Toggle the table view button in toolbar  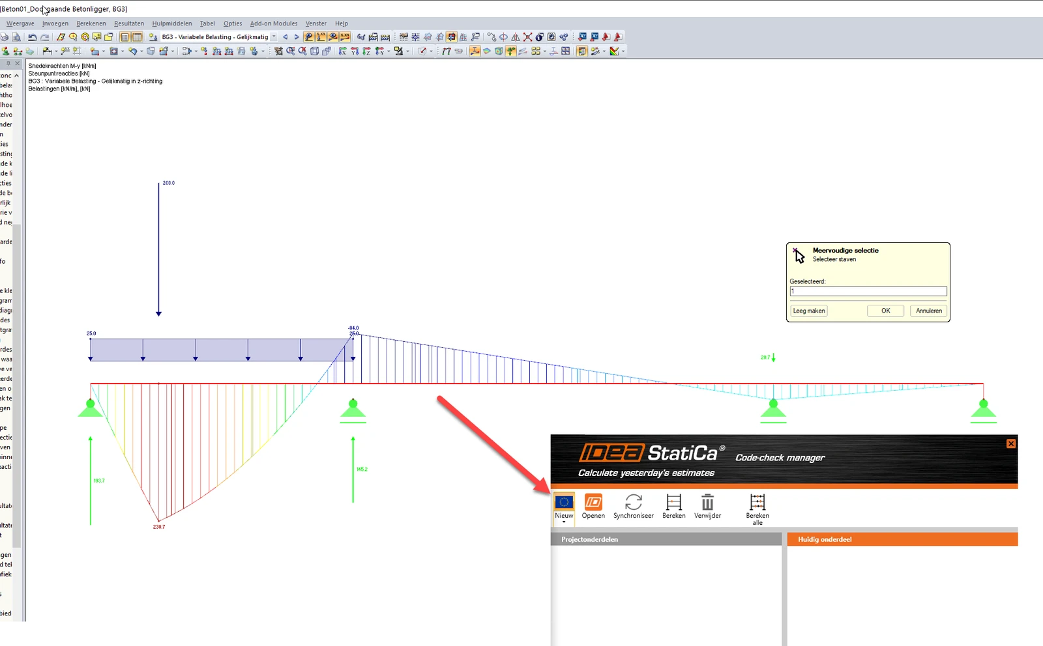(137, 37)
